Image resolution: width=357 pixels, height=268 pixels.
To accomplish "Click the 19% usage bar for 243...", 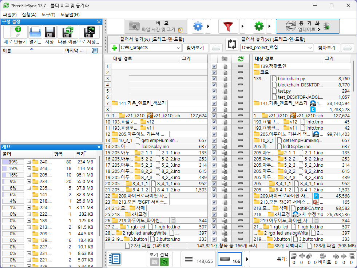I will pos(13,168).
